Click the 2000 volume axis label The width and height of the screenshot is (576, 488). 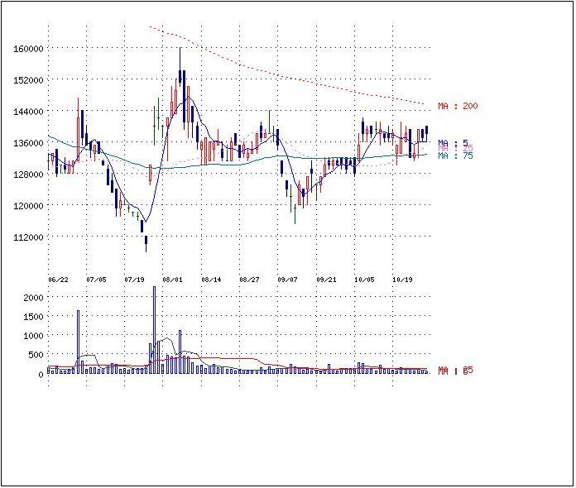pos(33,298)
